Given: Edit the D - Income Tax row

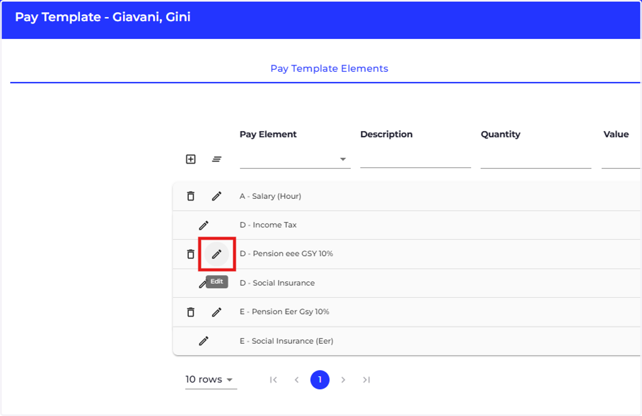Looking at the screenshot, I should click(204, 225).
